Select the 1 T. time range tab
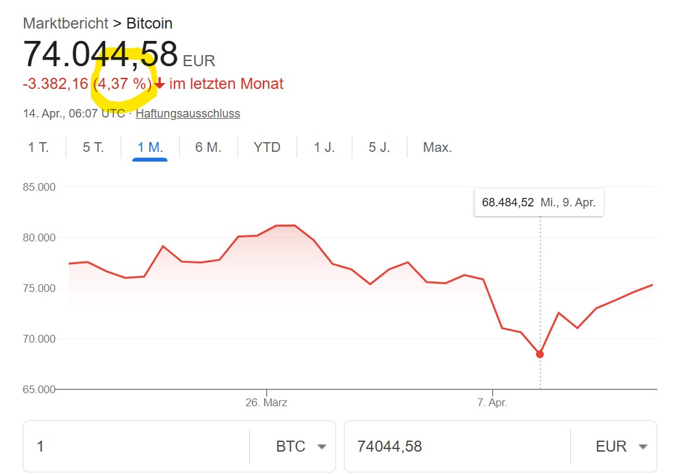Viewport: 682px width, 475px height. [38, 147]
